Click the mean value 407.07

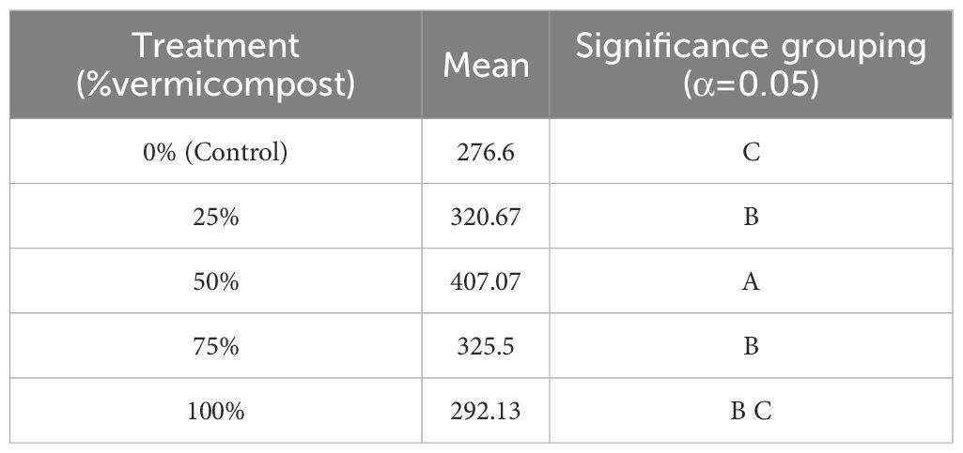click(x=486, y=282)
